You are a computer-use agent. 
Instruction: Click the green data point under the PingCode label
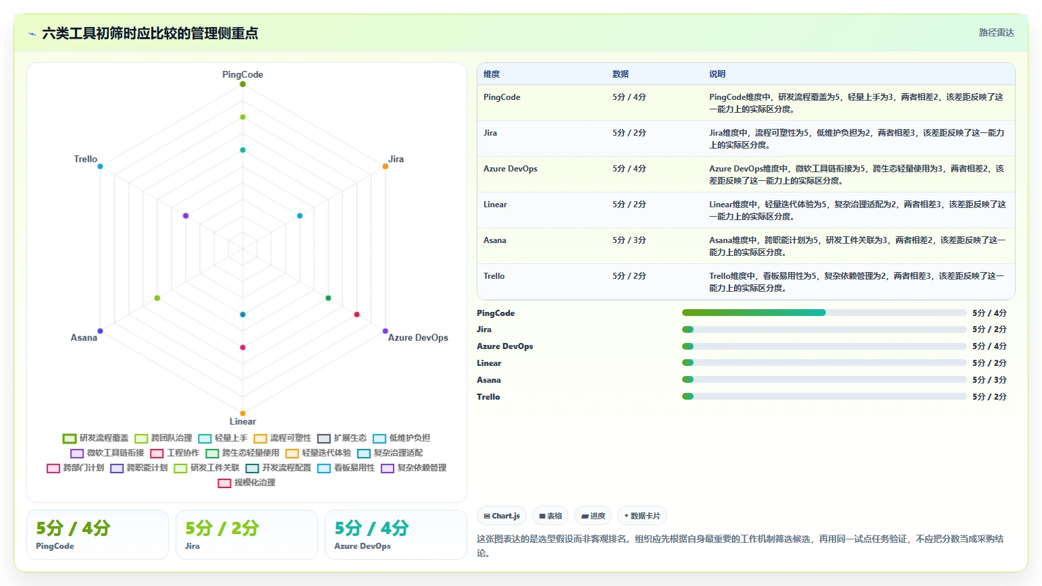(x=242, y=84)
